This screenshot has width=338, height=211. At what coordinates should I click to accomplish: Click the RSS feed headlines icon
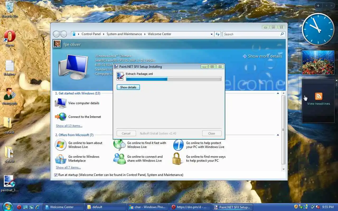(318, 96)
